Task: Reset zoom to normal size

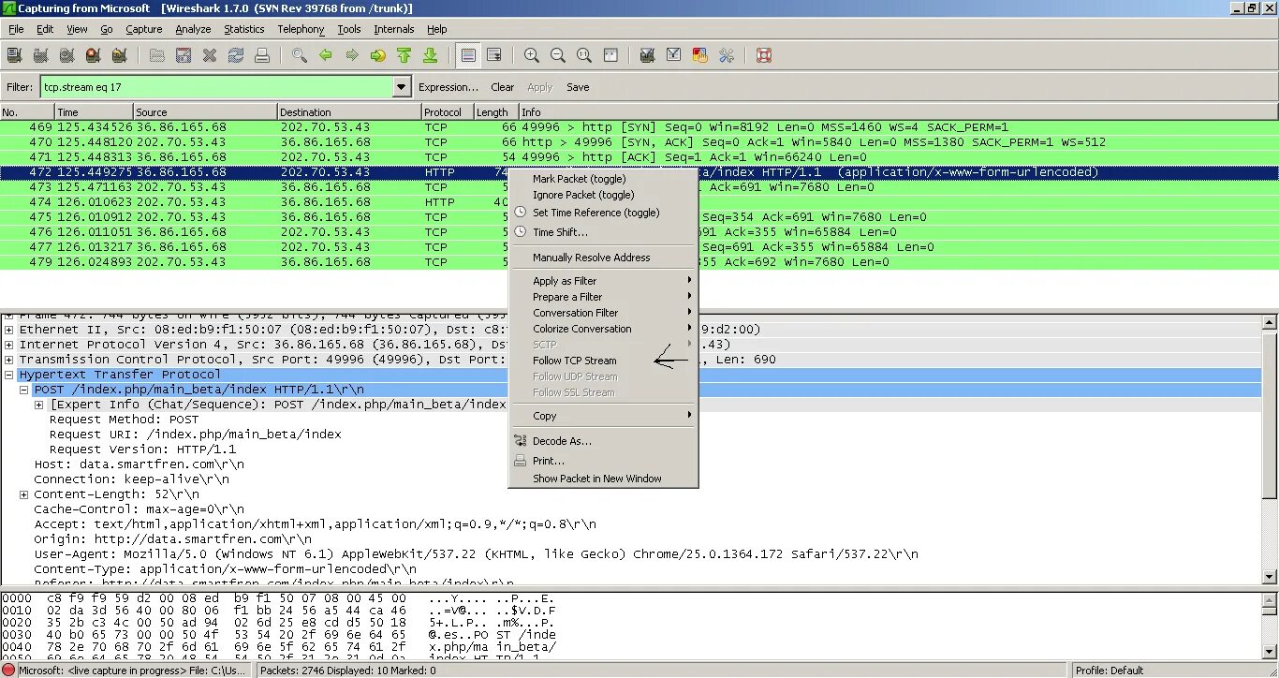Action: pyautogui.click(x=584, y=55)
